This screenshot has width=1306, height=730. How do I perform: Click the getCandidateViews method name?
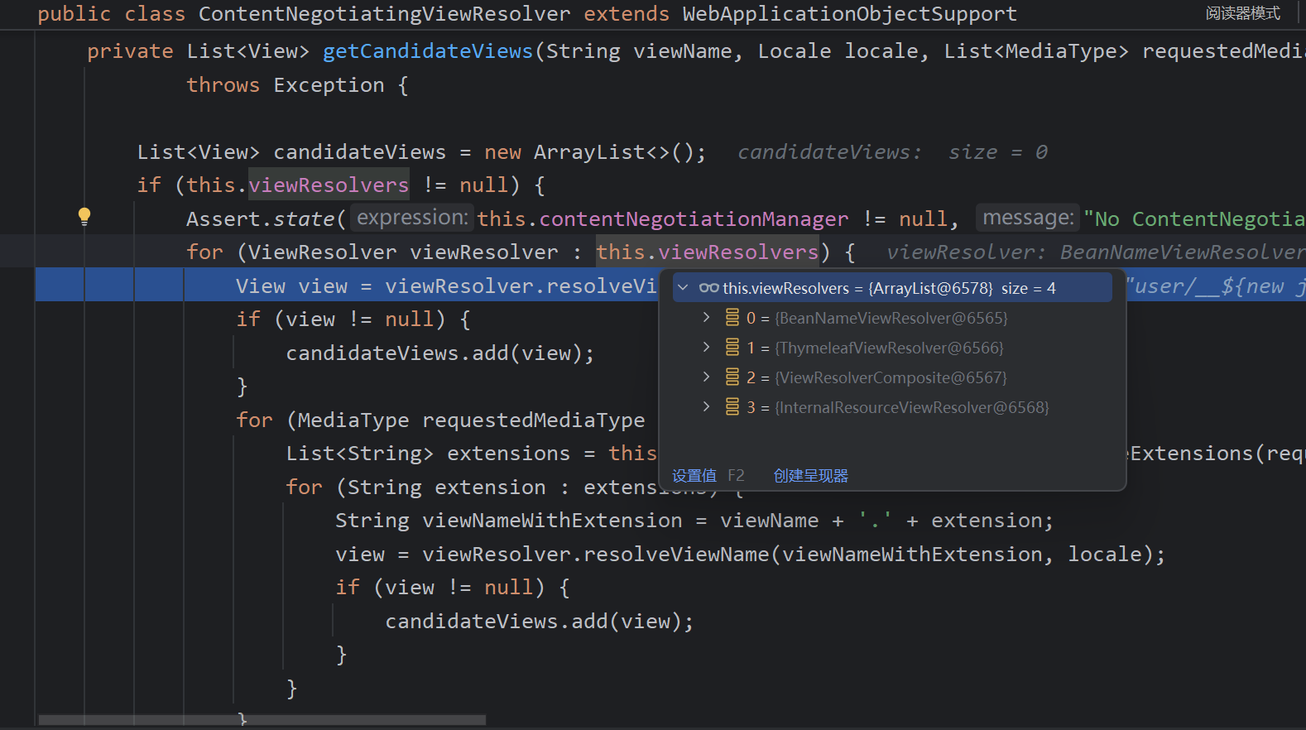[x=428, y=51]
